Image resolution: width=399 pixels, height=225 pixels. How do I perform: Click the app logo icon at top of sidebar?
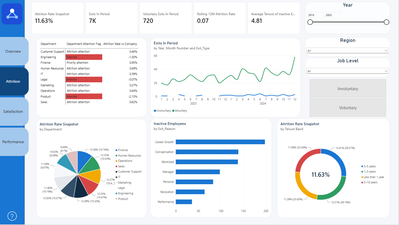pos(12,14)
